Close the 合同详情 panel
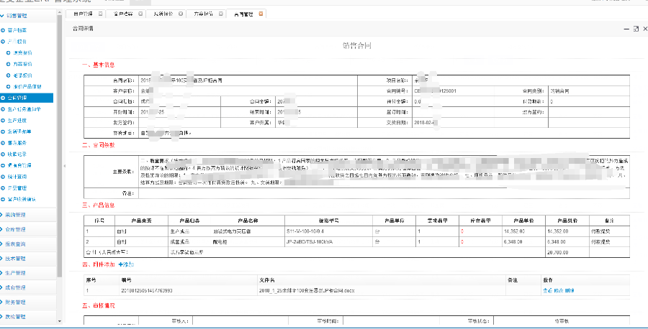Viewport: 648px width, 329px height. (644, 29)
